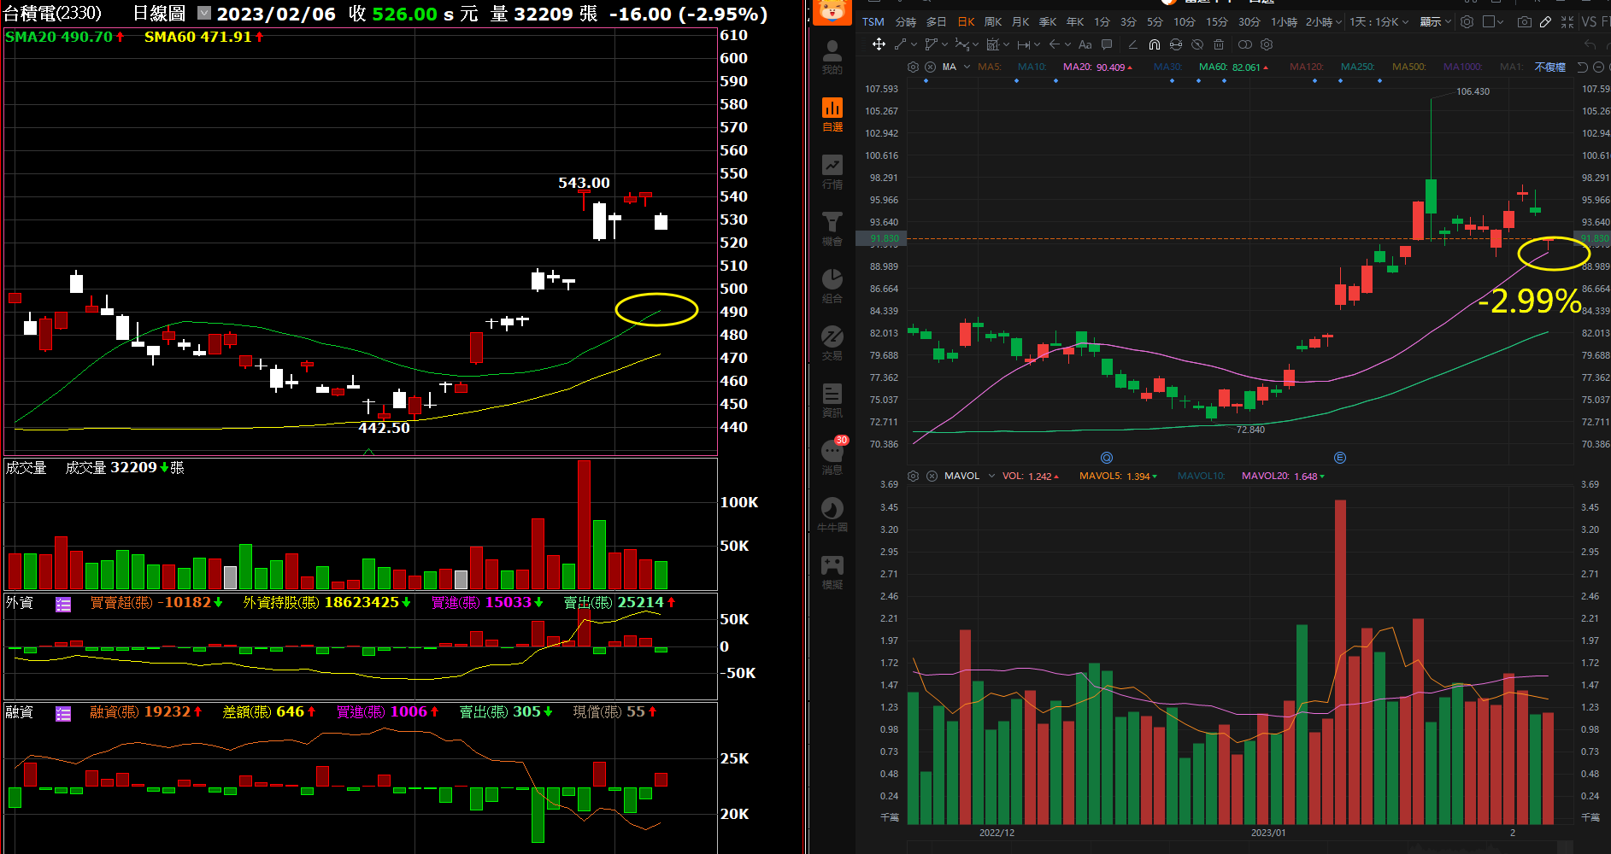Select the trend line drawing tool
The height and width of the screenshot is (854, 1611).
pos(901,44)
